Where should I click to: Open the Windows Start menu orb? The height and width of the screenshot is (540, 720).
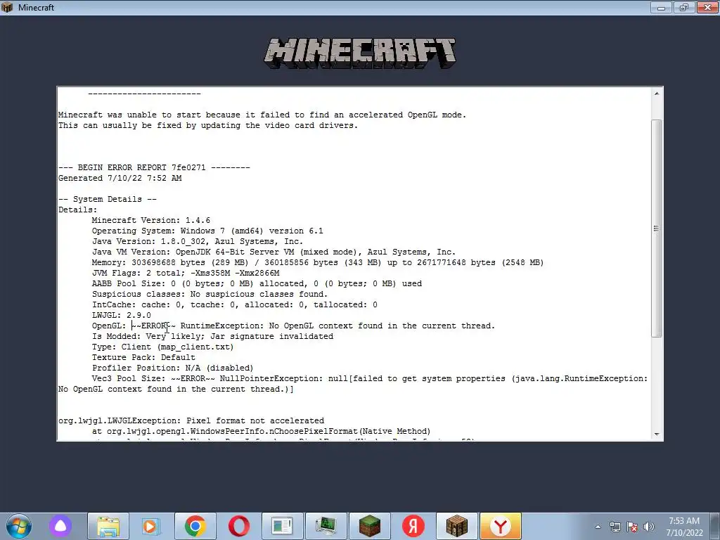19,526
